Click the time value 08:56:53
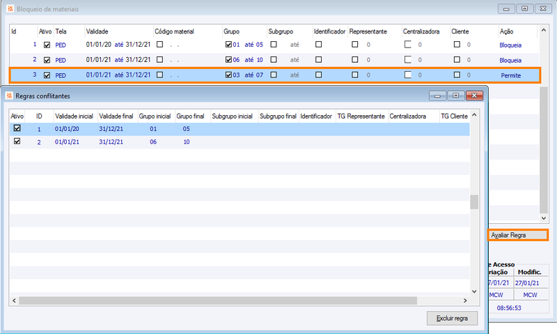 tap(509, 308)
